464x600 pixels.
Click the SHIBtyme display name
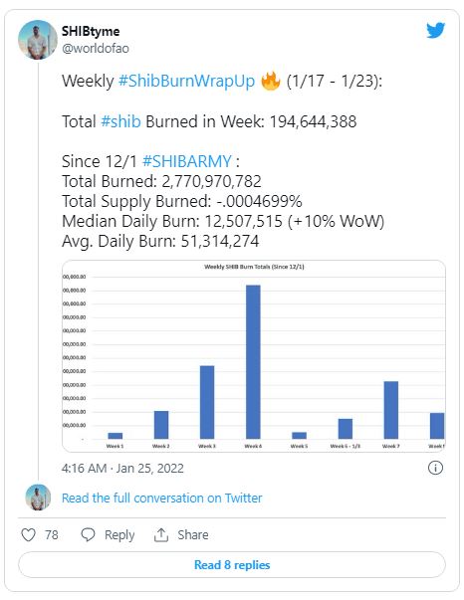tap(91, 31)
